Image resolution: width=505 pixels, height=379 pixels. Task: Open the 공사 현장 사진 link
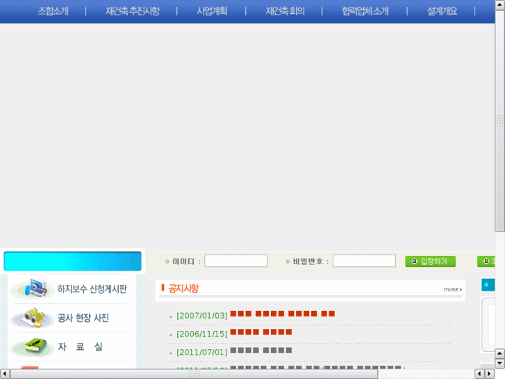pos(83,318)
